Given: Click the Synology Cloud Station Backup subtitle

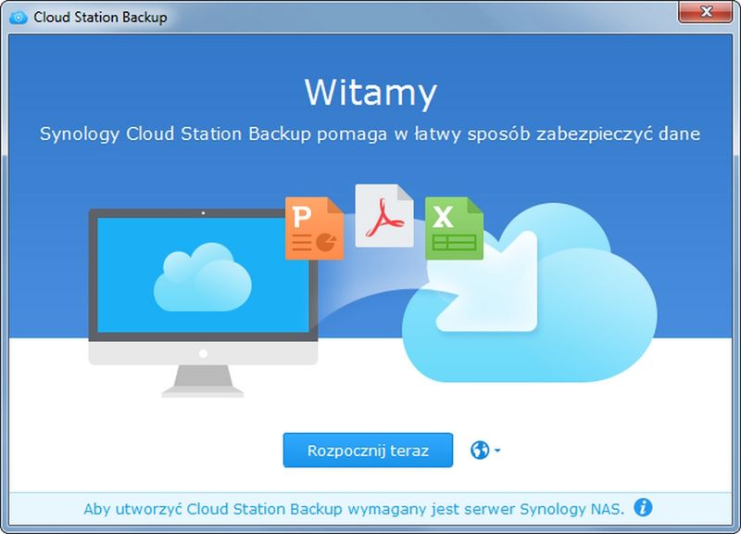Looking at the screenshot, I should (x=370, y=133).
